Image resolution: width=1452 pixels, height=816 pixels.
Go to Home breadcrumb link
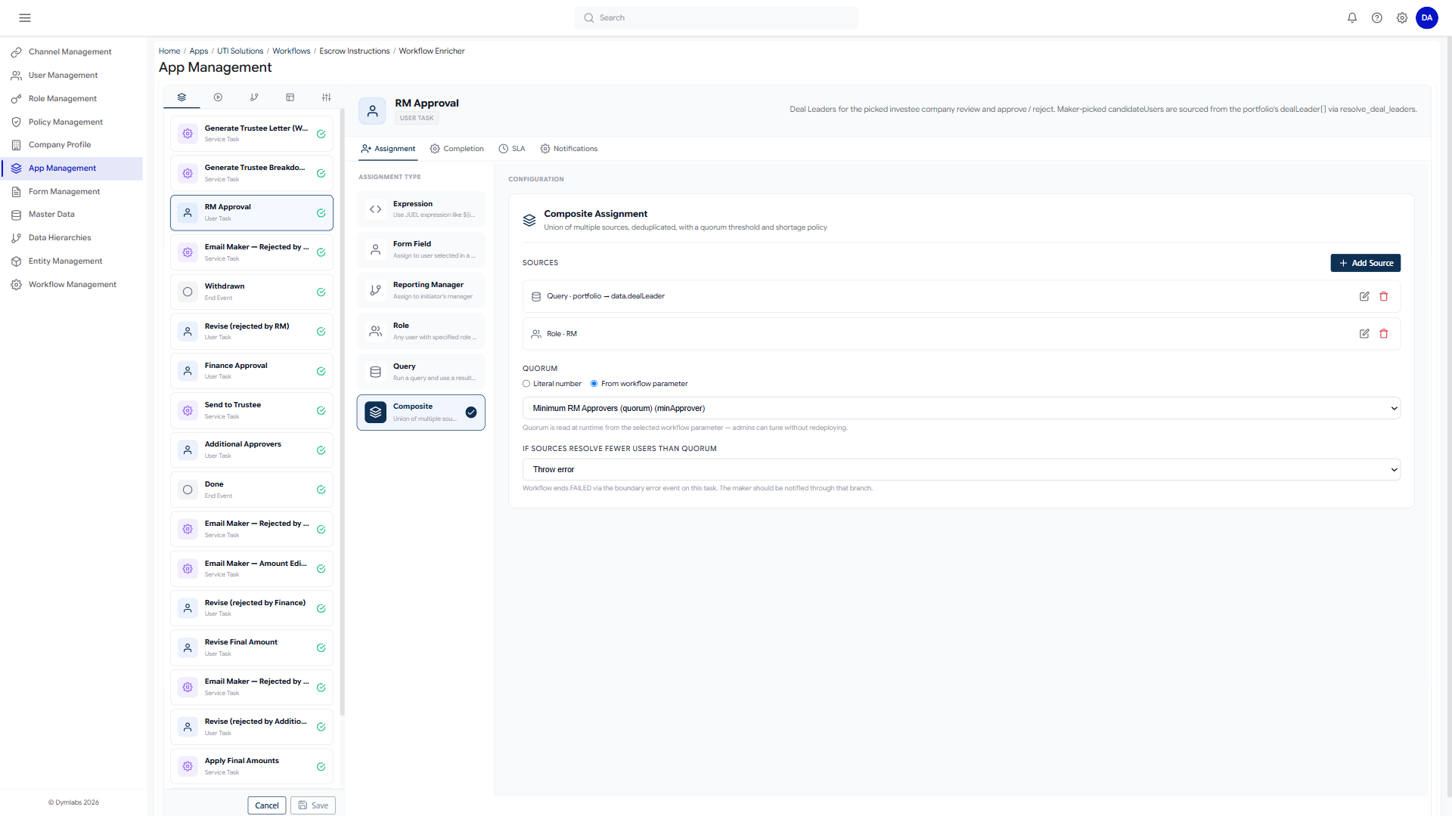point(169,51)
